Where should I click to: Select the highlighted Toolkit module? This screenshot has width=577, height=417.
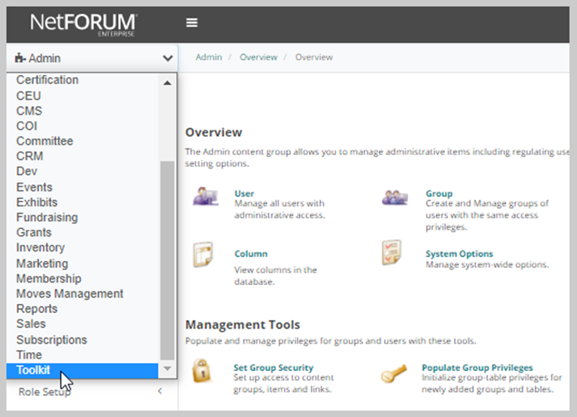point(82,370)
